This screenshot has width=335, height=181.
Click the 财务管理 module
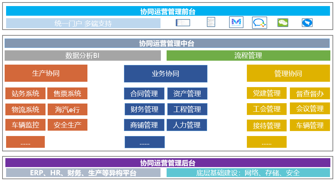tap(144, 109)
